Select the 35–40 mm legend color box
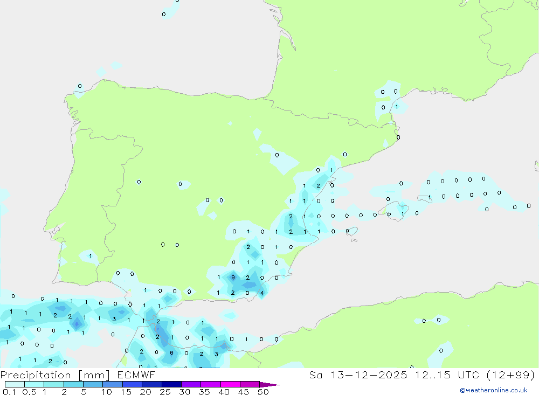The width and height of the screenshot is (539, 395). [x=211, y=384]
